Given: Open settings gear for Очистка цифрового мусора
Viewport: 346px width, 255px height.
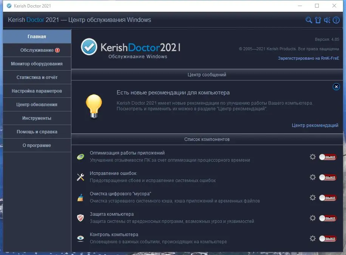Looking at the screenshot, I should 313,197.
